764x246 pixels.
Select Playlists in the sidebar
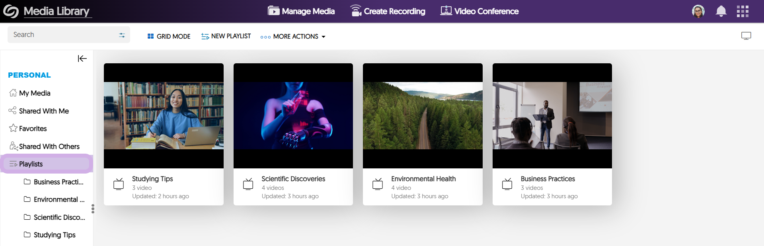[x=31, y=164]
